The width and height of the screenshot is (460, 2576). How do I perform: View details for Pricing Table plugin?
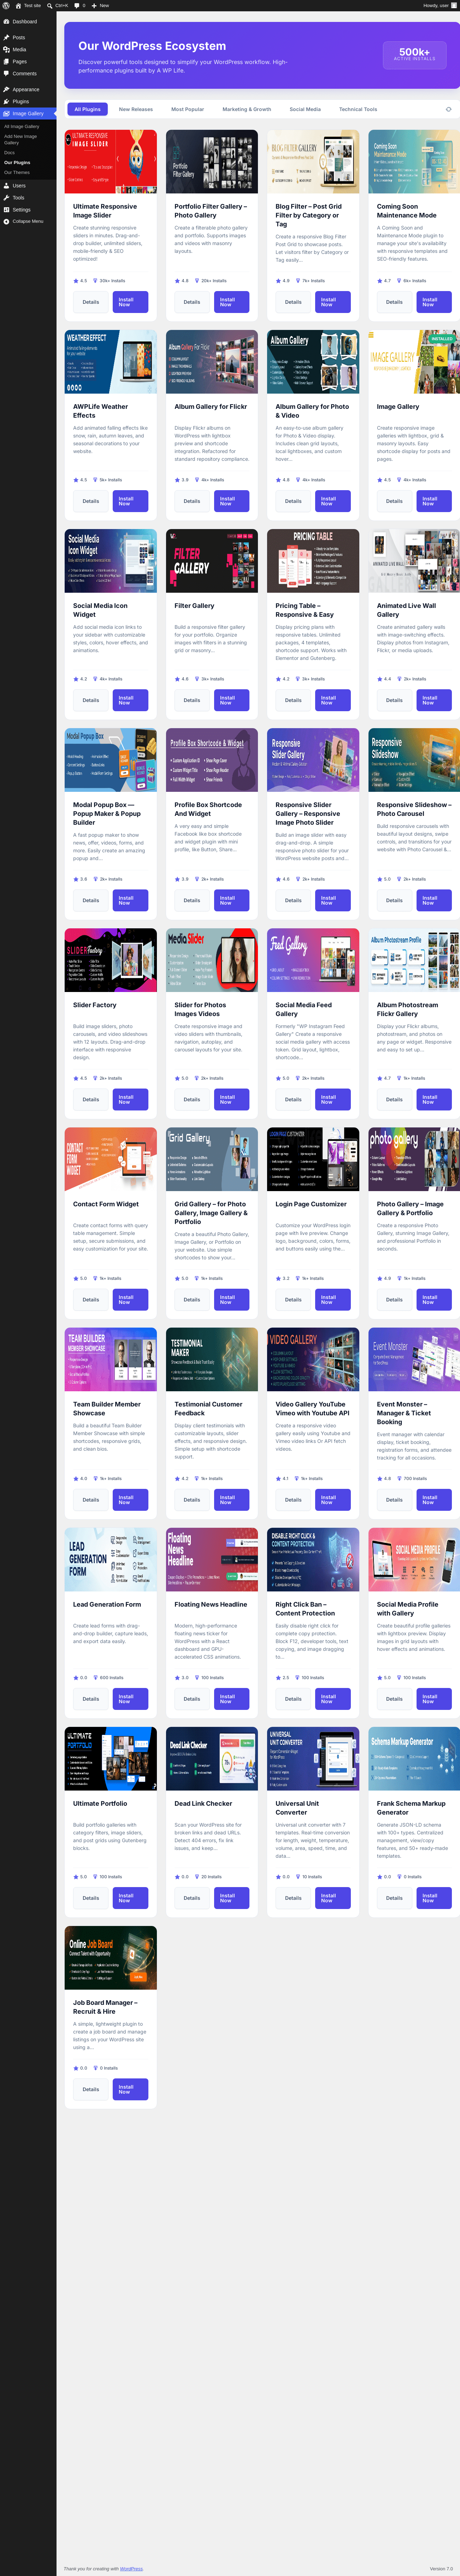coord(293,700)
